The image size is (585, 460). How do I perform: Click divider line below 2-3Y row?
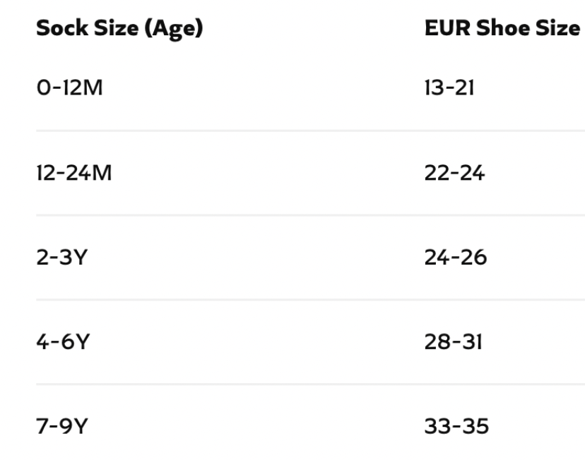tap(310, 299)
